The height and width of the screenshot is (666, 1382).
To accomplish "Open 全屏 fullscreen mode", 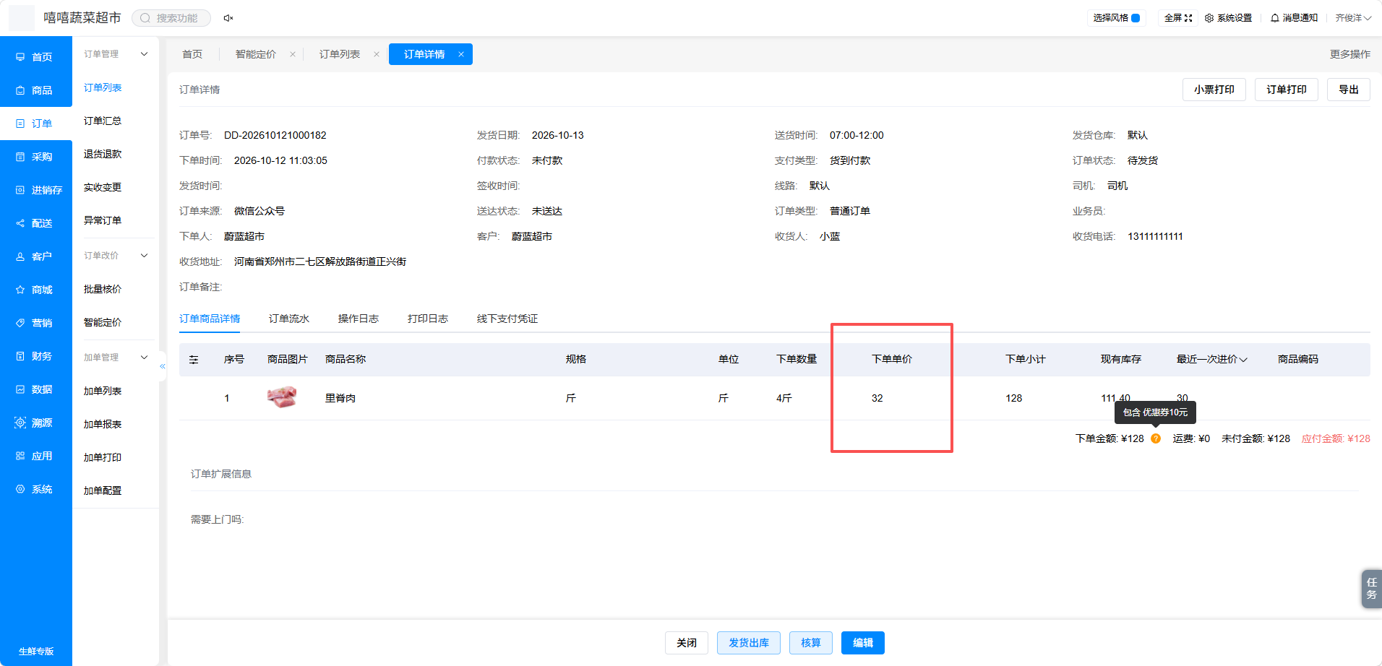I will [x=1178, y=18].
